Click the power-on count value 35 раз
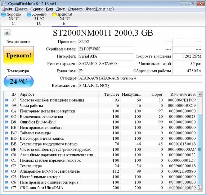Screen dimensions: 206x195 pyautogui.click(x=187, y=64)
